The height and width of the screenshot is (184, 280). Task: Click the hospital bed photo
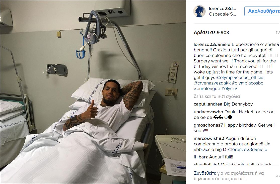[x=93, y=92]
